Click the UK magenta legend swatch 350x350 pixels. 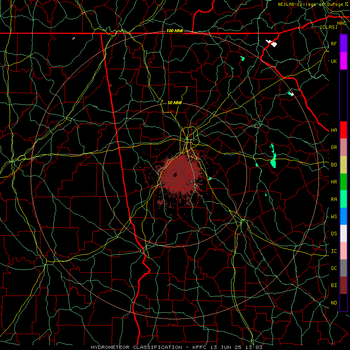coord(343,61)
